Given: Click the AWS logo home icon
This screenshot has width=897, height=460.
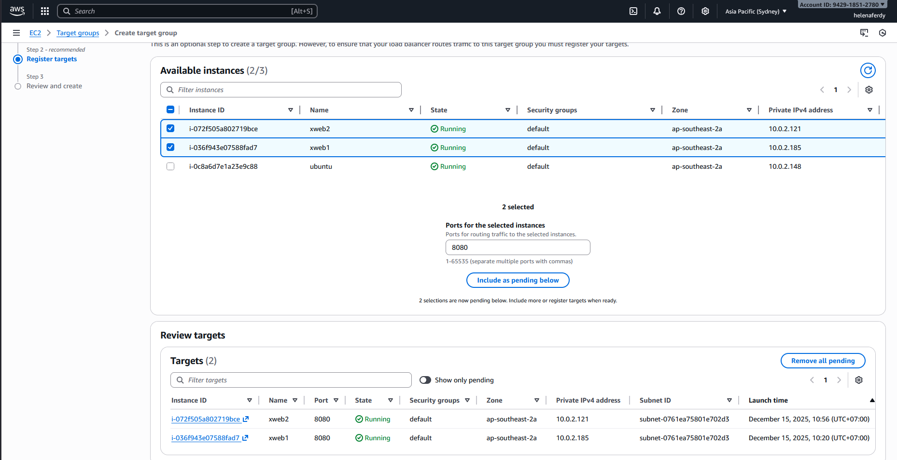Looking at the screenshot, I should coord(17,11).
